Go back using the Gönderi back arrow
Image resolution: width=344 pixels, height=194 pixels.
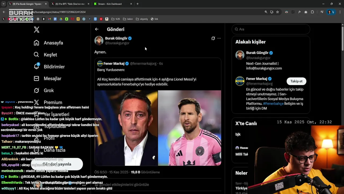(x=97, y=29)
